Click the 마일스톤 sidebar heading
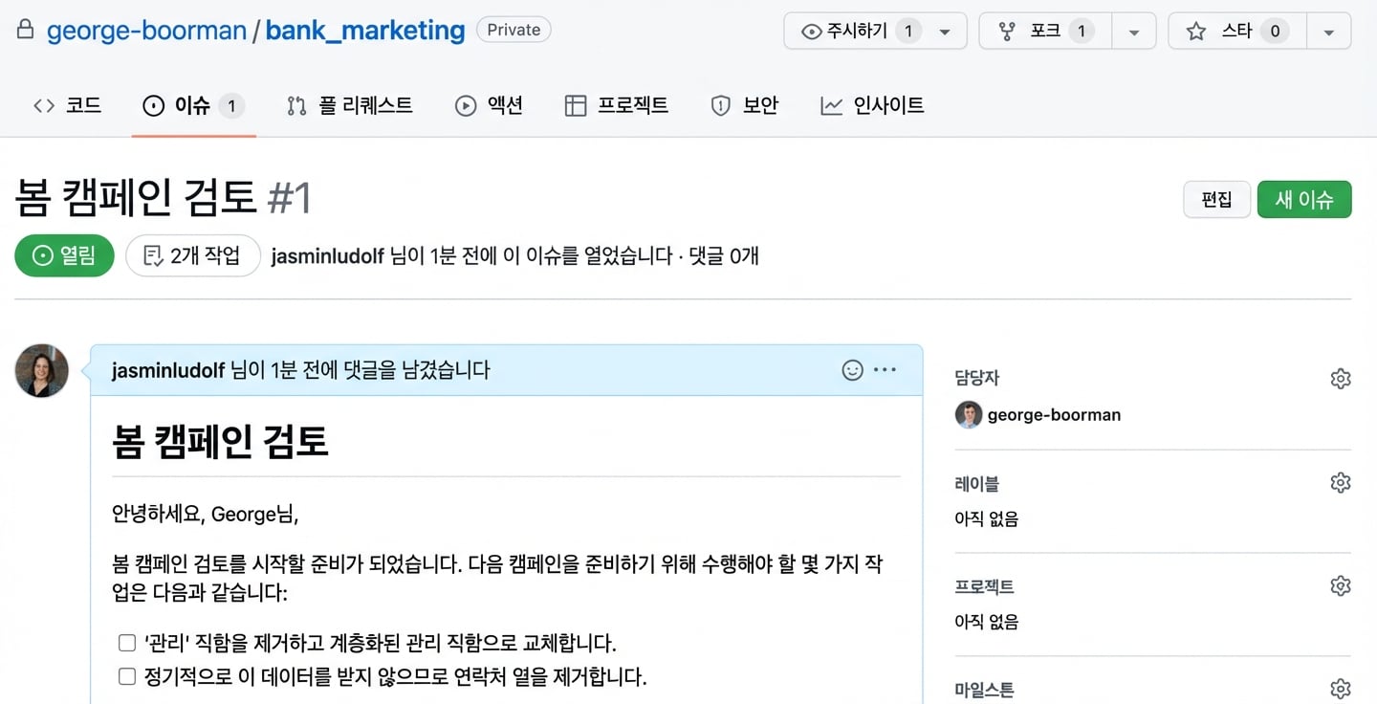This screenshot has width=1377, height=704. point(985,690)
